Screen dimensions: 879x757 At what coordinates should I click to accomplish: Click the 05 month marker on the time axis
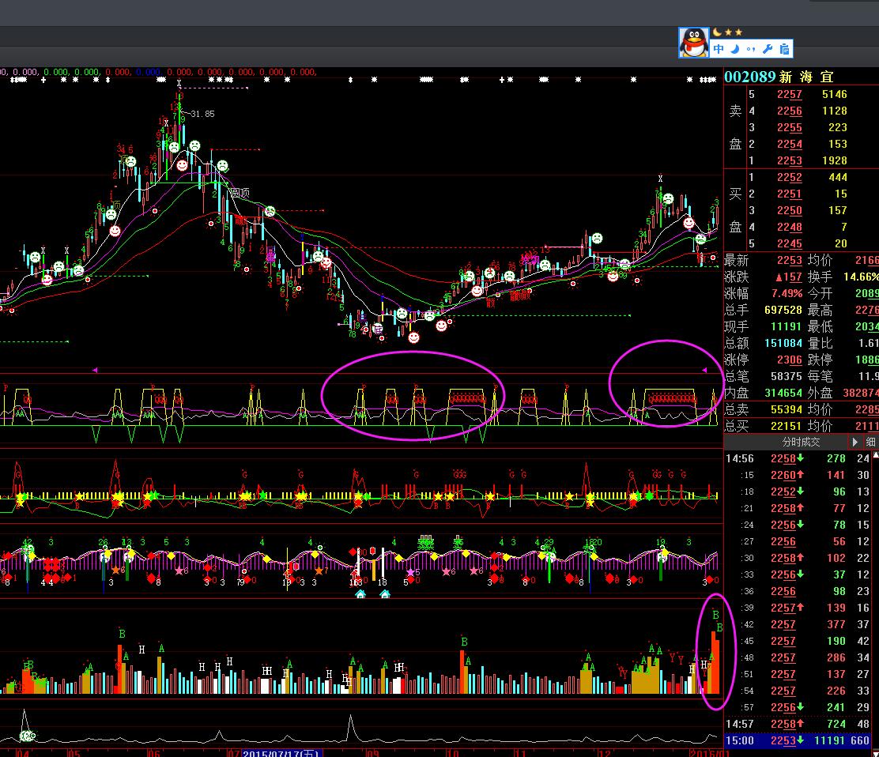(74, 753)
